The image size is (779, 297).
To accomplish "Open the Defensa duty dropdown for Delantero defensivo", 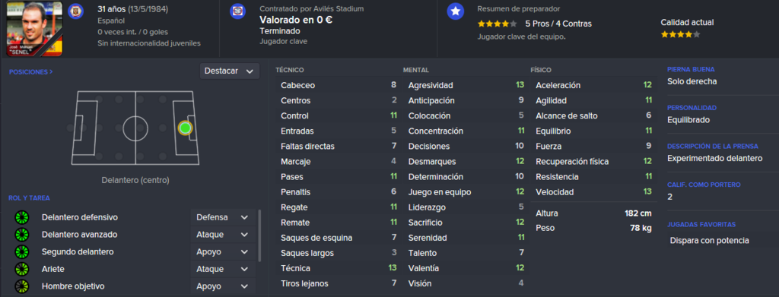I will [x=222, y=217].
